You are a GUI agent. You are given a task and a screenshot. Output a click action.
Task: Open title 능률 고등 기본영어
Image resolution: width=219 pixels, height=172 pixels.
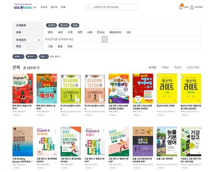(165, 159)
